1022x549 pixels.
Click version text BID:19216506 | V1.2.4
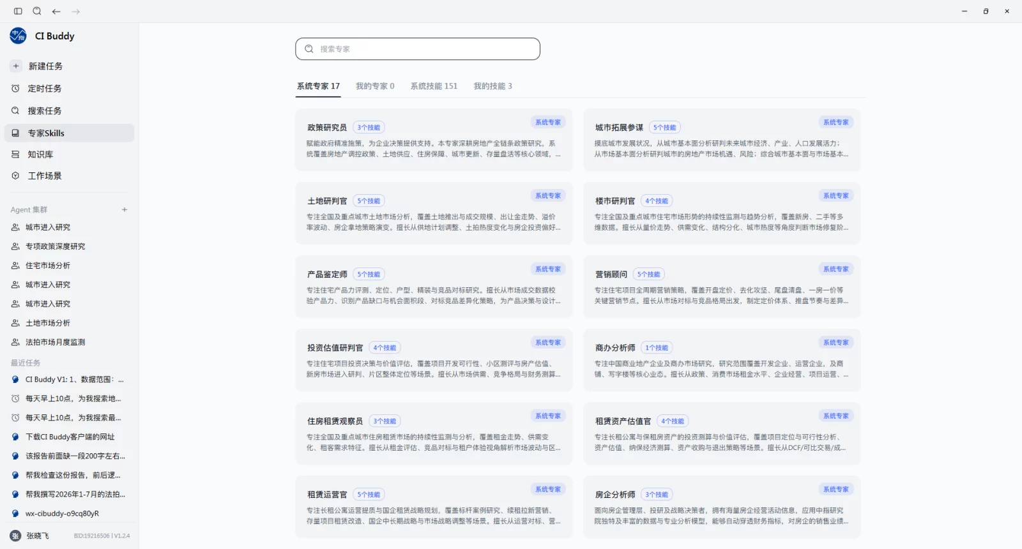click(102, 536)
